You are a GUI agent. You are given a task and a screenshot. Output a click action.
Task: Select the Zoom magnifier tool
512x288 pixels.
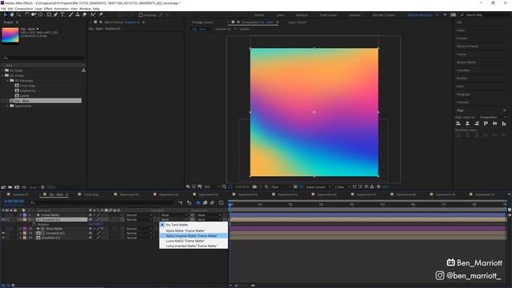point(19,14)
